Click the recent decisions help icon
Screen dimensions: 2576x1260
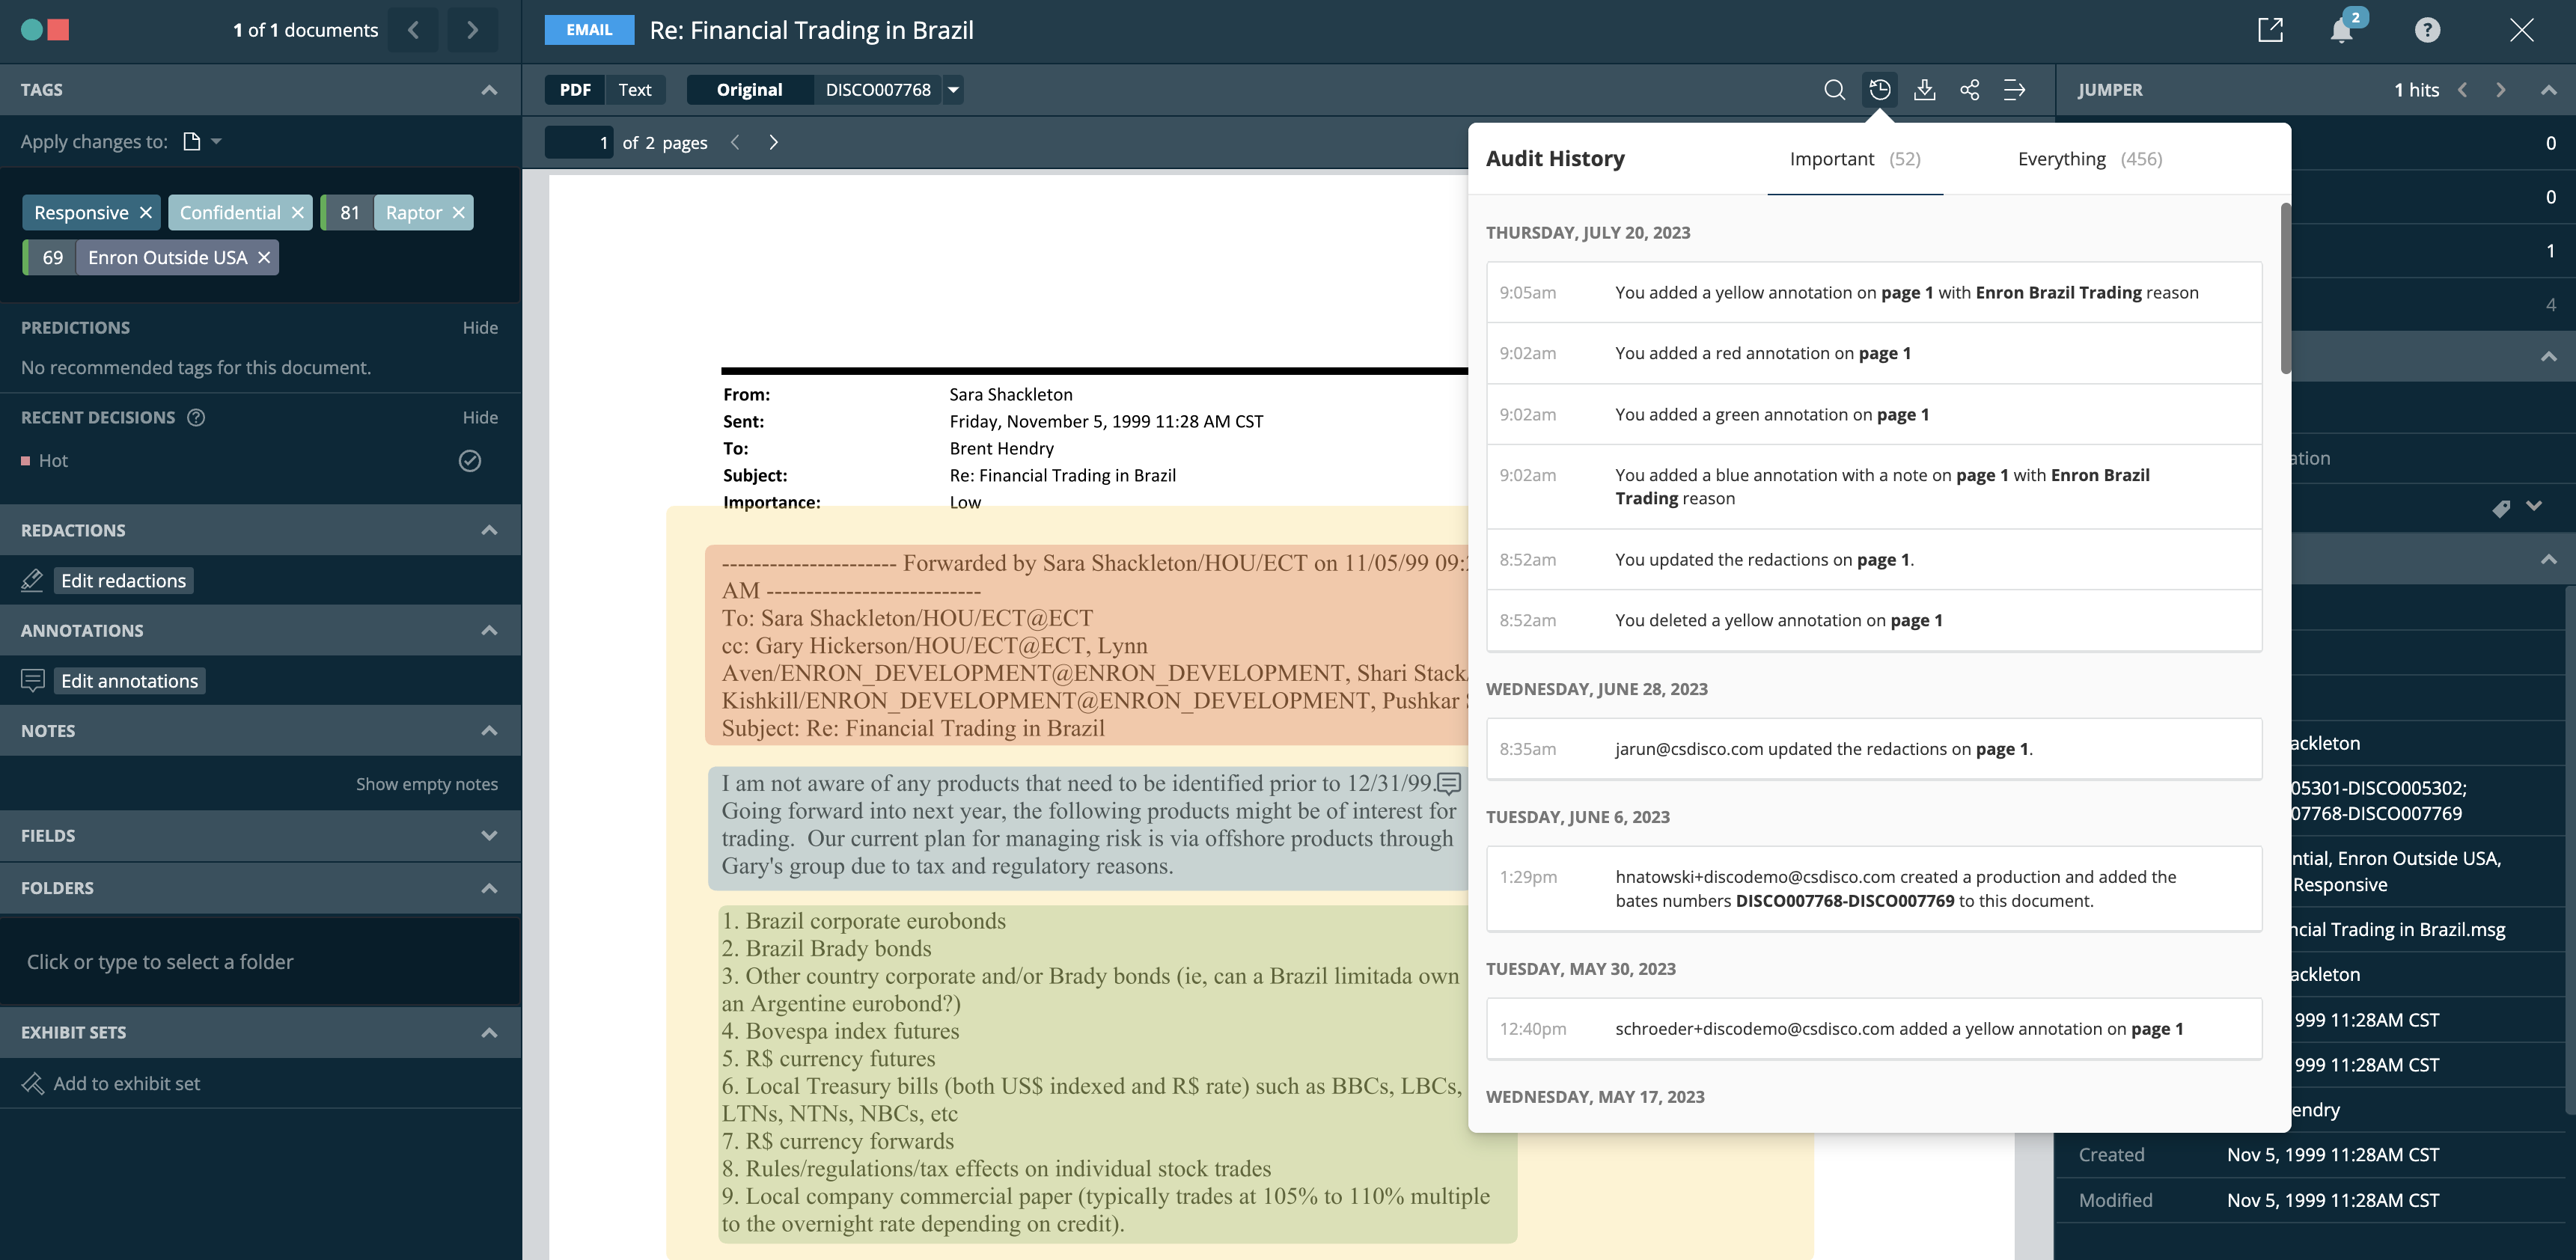pyautogui.click(x=196, y=417)
